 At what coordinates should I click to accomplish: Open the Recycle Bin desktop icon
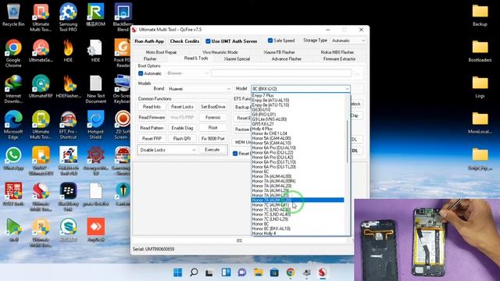click(13, 16)
